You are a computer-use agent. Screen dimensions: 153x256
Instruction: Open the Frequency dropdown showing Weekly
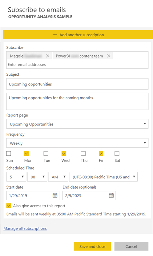[77, 143]
